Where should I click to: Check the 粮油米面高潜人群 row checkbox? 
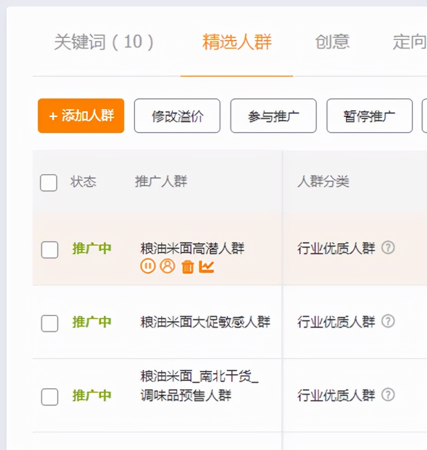click(x=49, y=250)
